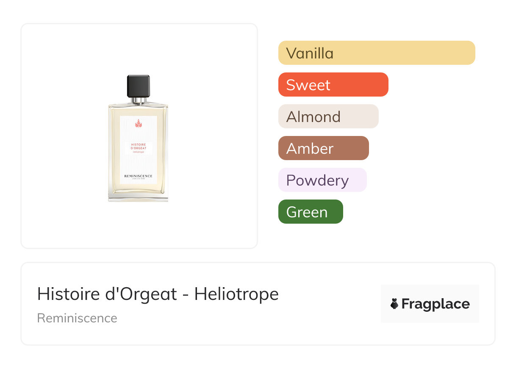Click the Fragplace wordmark text
516x366 pixels.
point(436,304)
